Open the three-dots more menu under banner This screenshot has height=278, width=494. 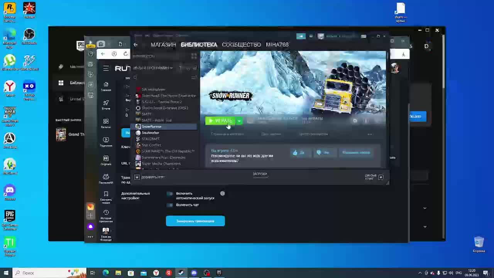(x=370, y=134)
